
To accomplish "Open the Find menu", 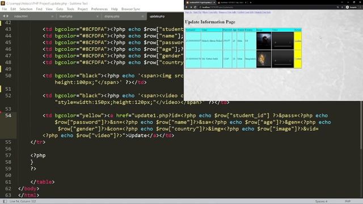I will point(39,9).
